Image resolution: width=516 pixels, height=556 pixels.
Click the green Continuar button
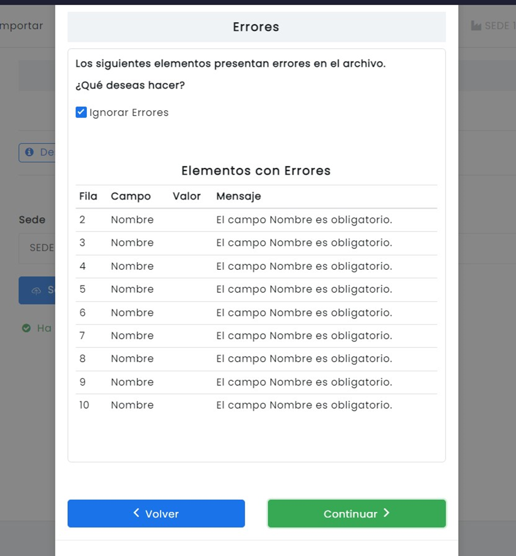(357, 513)
